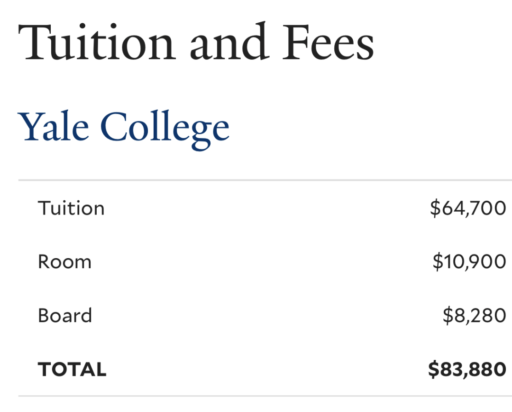Screen dimensions: 512x412
Task: Select the Board row label
Action: pyautogui.click(x=65, y=315)
